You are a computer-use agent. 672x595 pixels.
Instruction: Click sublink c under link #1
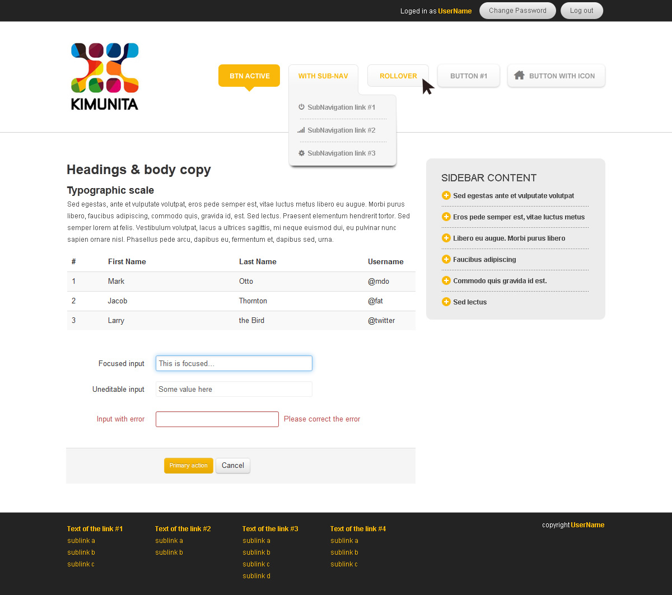(81, 564)
